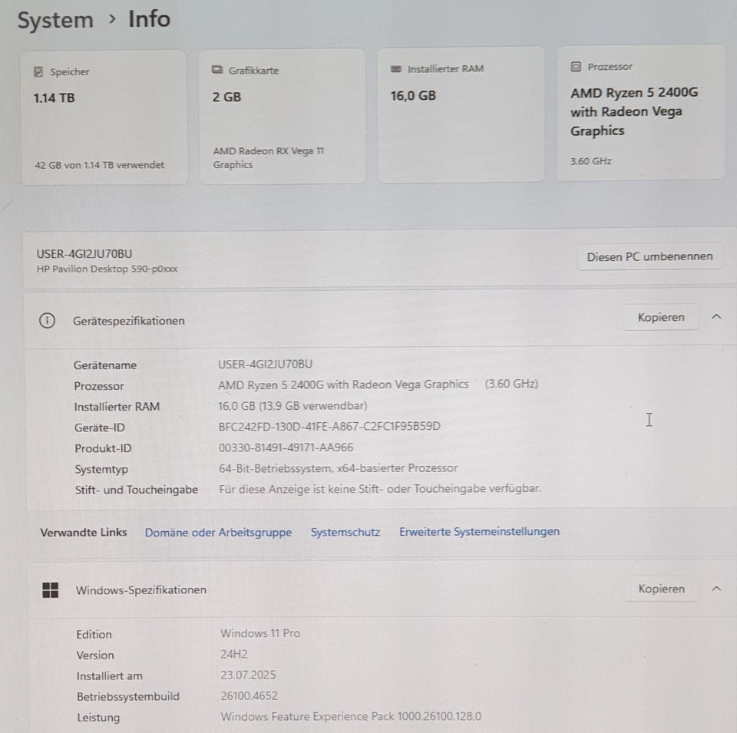
Task: Click the Windows logo next to Windows-Spezifikationen
Action: 50,589
